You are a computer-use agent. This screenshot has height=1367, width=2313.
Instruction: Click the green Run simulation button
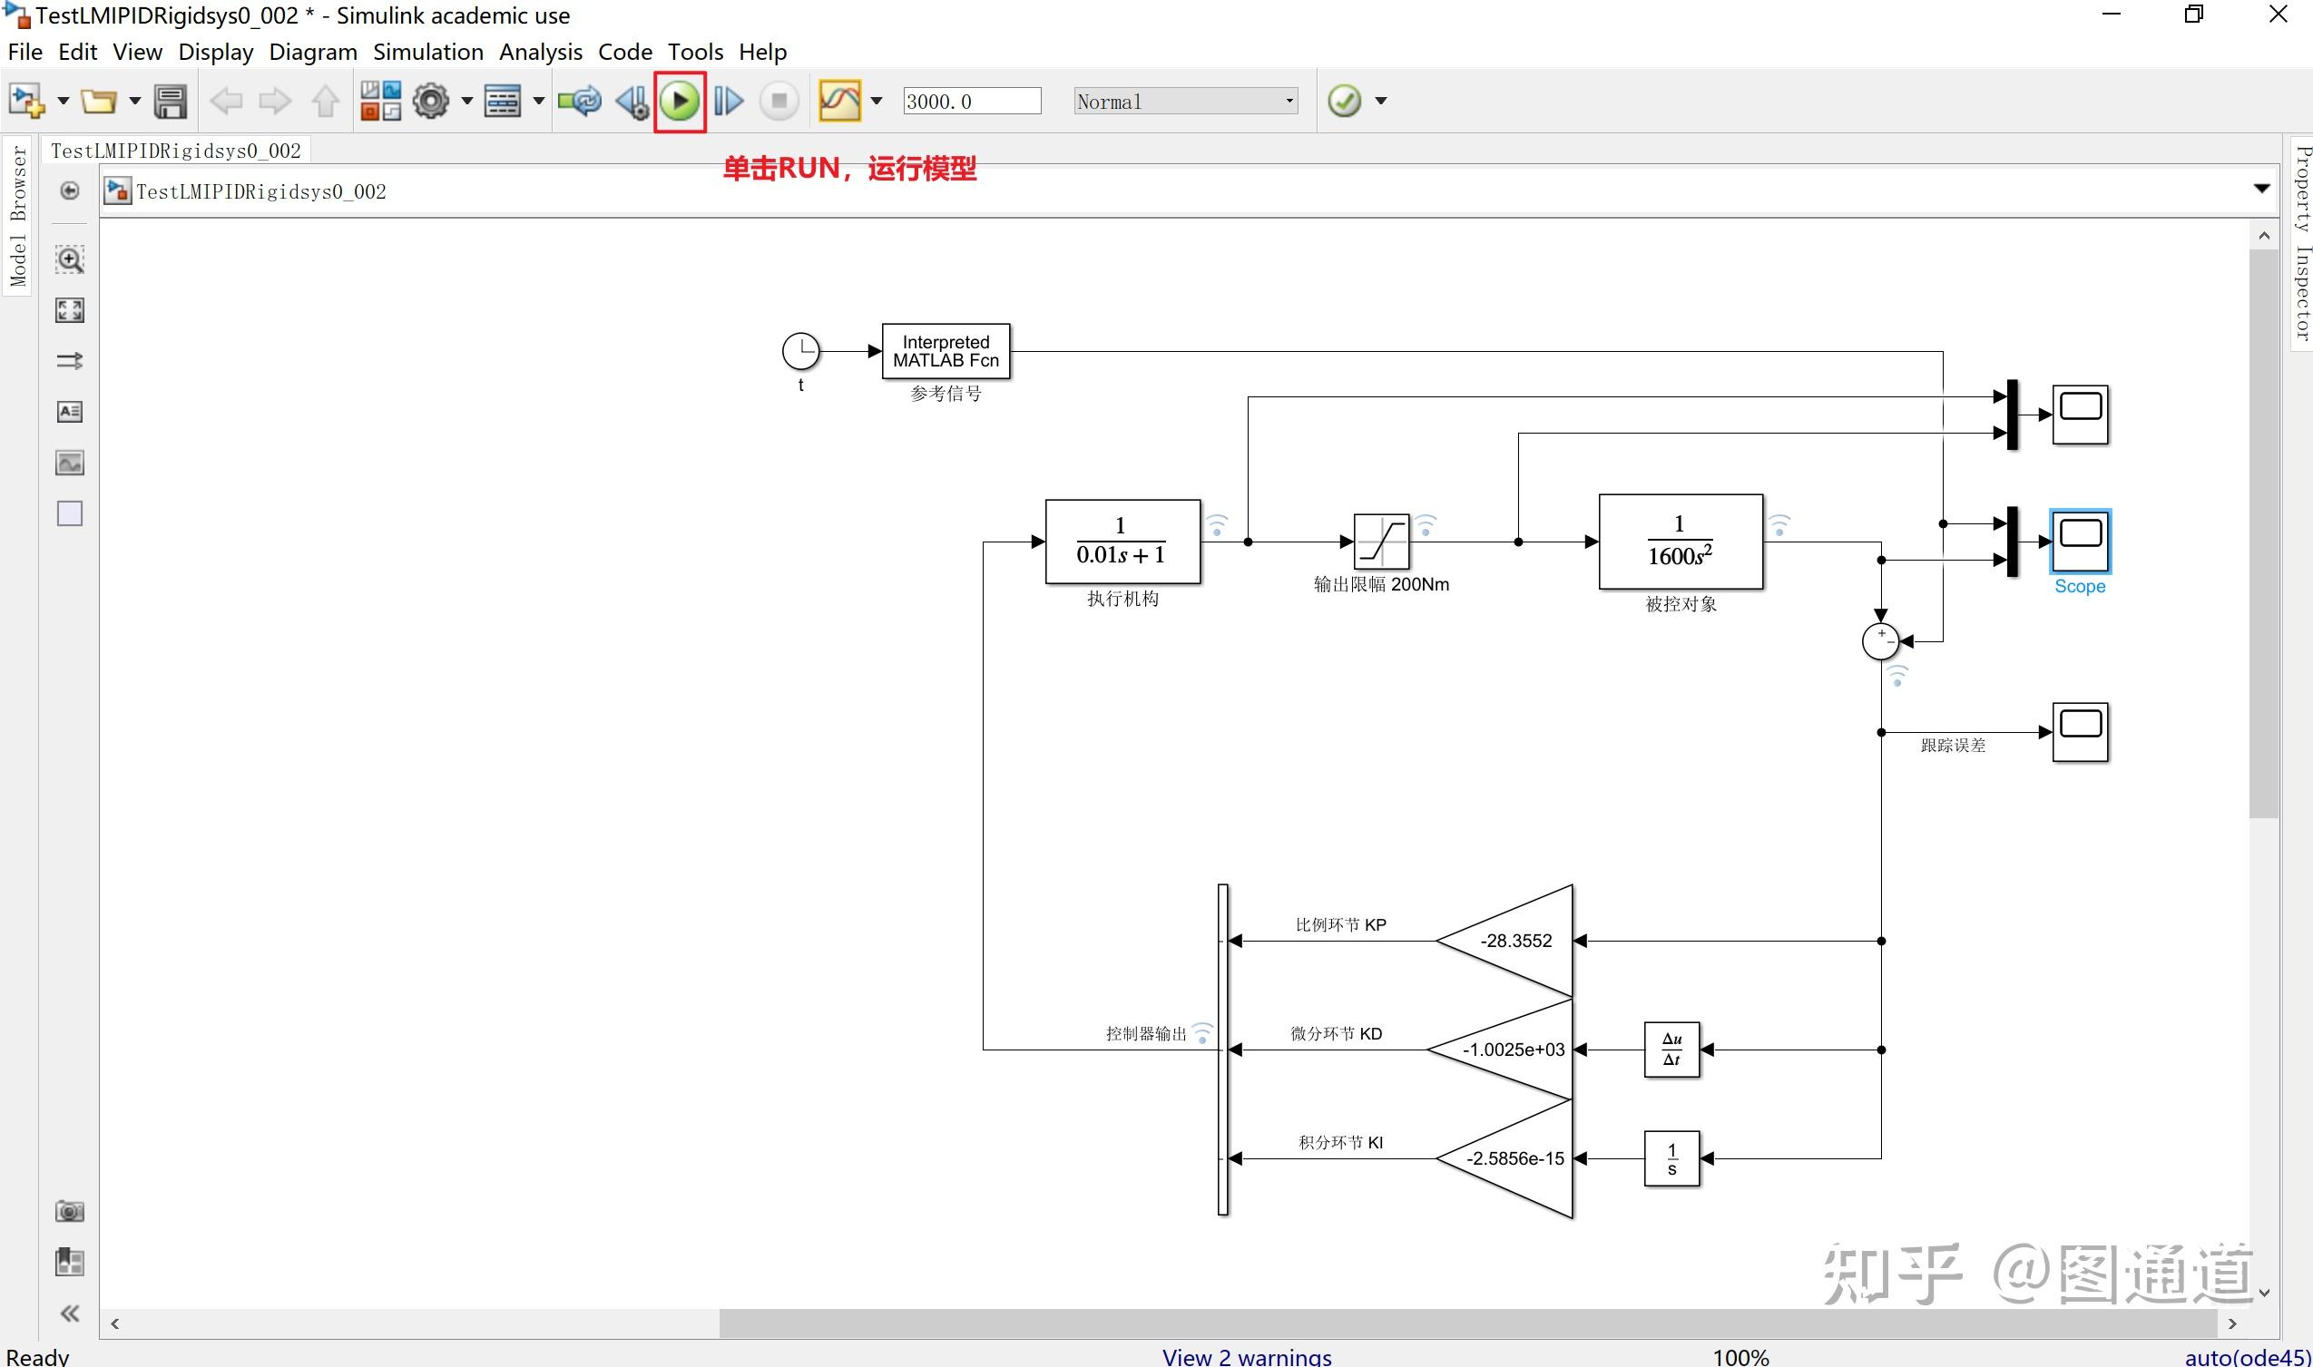[x=679, y=102]
